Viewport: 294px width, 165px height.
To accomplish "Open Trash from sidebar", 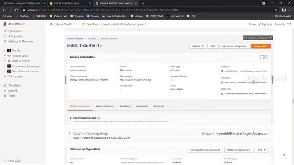I will click(x=11, y=96).
